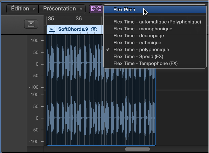Select Flex Time - monophonique
Viewport: 209px width, 153px height.
pyautogui.click(x=155, y=29)
